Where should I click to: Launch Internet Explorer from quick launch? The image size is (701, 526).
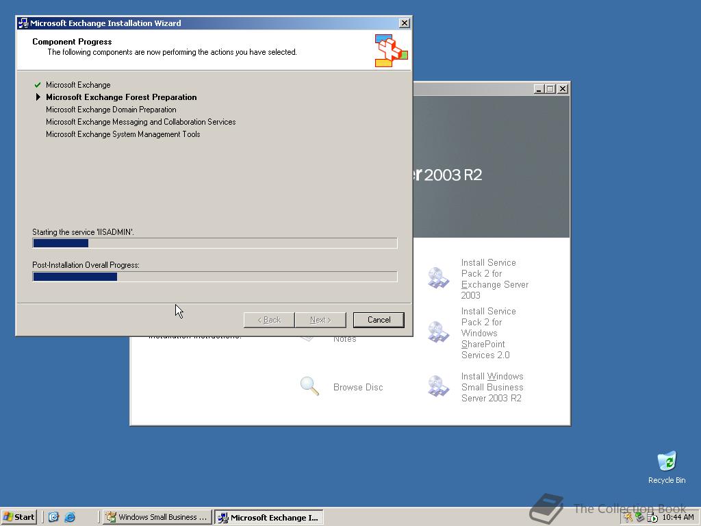point(70,517)
